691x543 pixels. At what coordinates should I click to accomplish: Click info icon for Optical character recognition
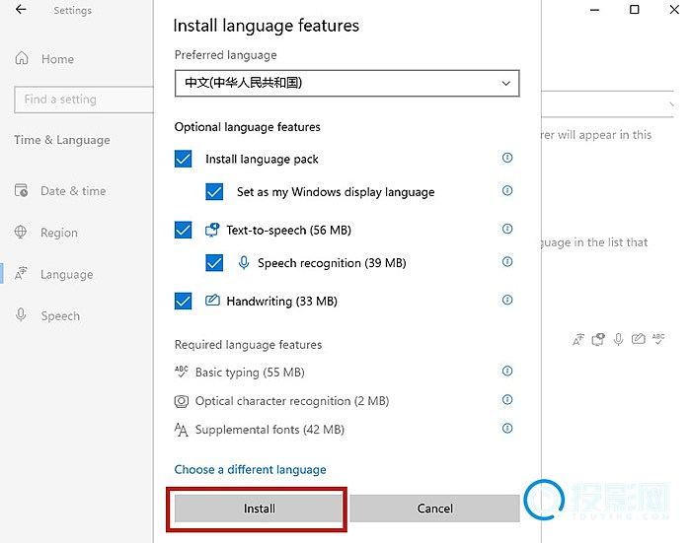point(507,400)
